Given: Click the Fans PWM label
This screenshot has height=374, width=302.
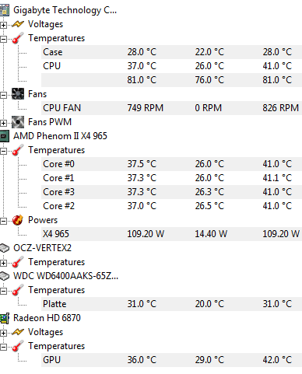Looking at the screenshot, I should (50, 122).
